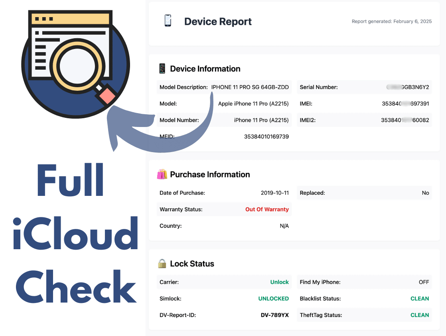This screenshot has height=336, width=446.
Task: Click the 'Replaced:' label
Action: 312,193
